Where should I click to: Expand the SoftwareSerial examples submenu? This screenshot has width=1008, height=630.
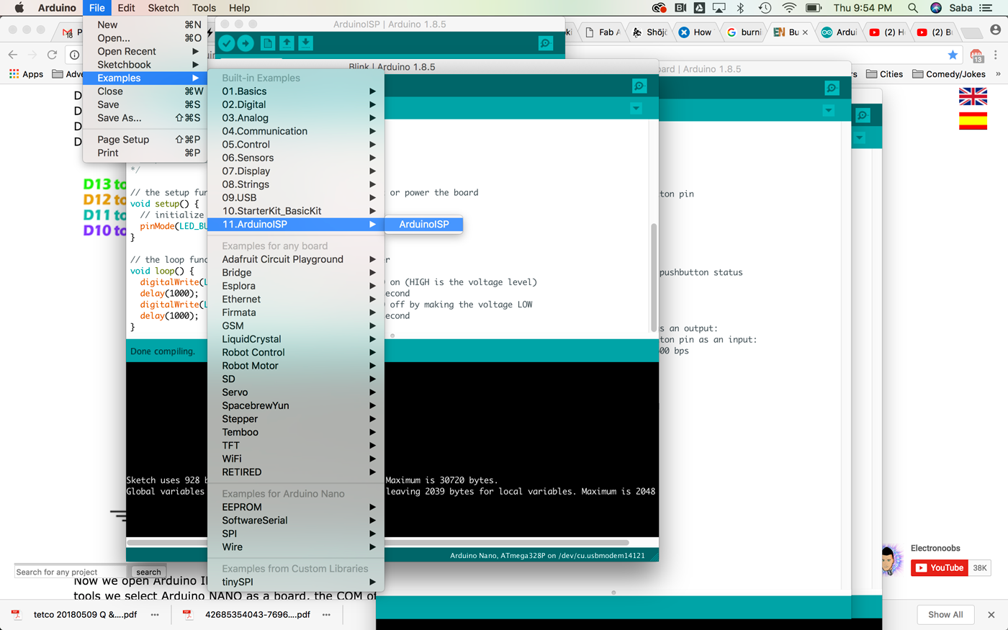click(x=295, y=521)
